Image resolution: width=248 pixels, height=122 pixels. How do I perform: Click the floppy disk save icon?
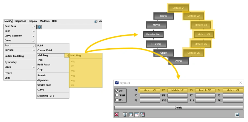(x=237, y=115)
